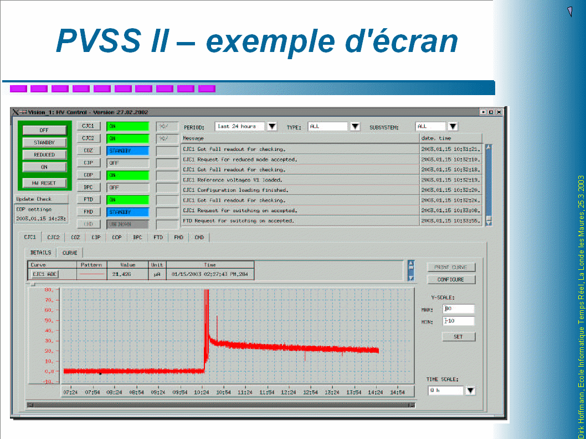
Task: Click the "date, time" column header
Action: coord(451,138)
